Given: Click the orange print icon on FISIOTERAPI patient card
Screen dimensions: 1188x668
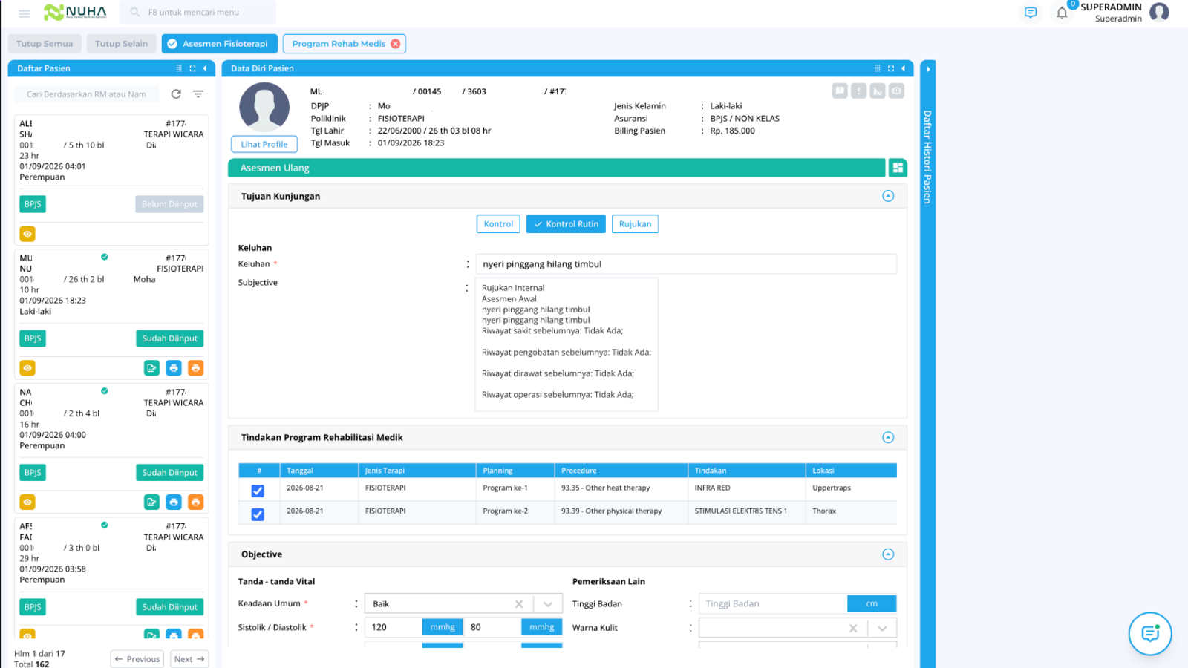Looking at the screenshot, I should pyautogui.click(x=195, y=368).
